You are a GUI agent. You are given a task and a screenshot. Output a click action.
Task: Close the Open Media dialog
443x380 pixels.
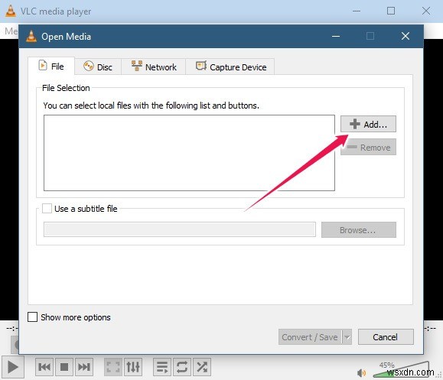(x=406, y=36)
